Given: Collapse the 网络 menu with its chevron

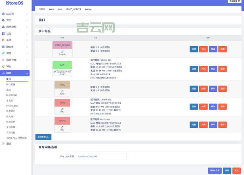Looking at the screenshot, I should 27,73.
